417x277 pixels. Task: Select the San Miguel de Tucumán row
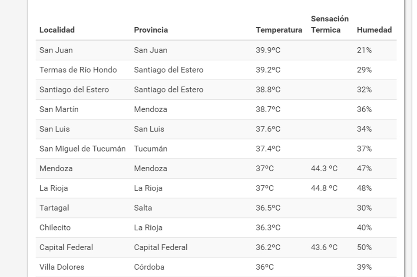point(83,149)
